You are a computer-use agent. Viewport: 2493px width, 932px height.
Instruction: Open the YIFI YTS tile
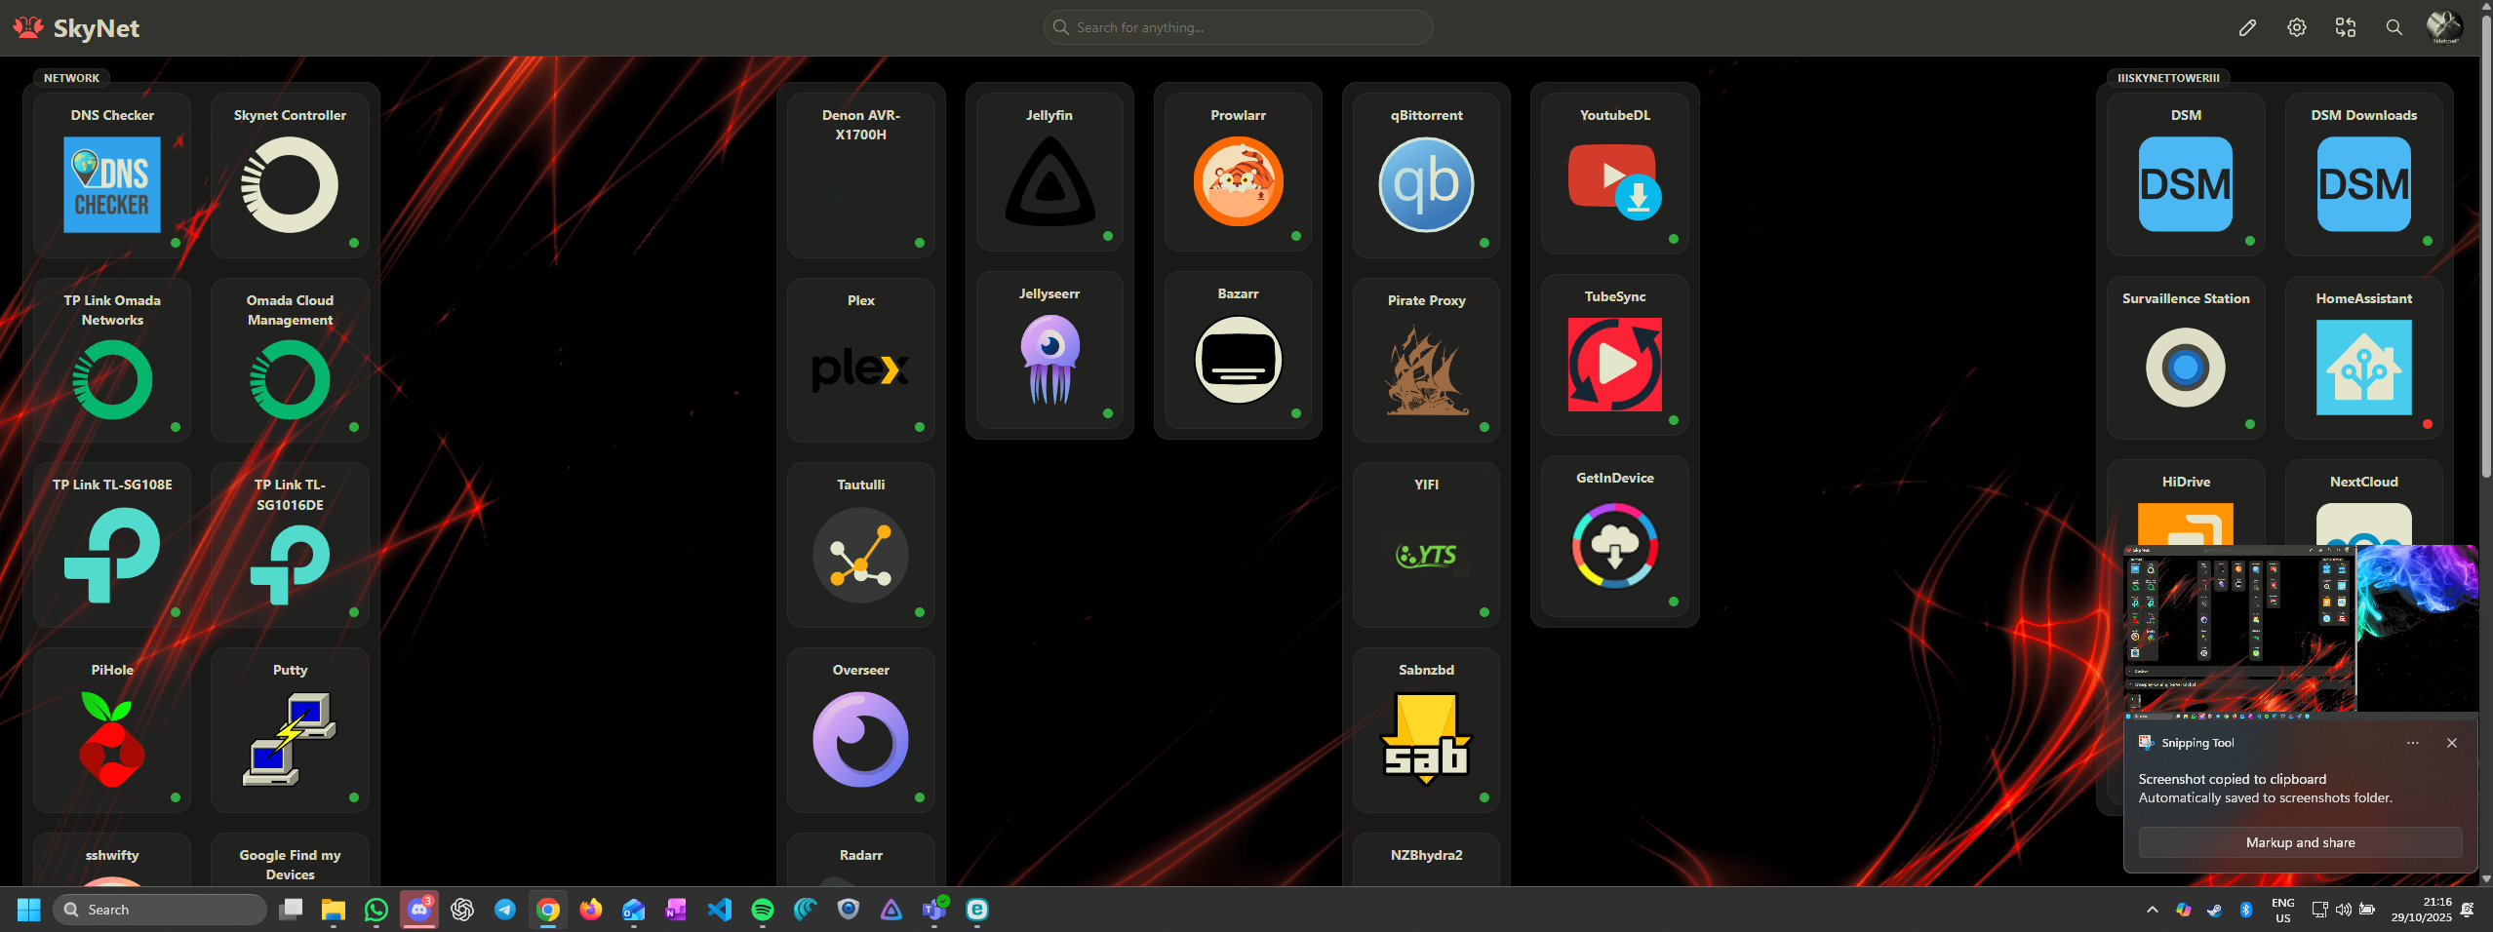[1426, 545]
